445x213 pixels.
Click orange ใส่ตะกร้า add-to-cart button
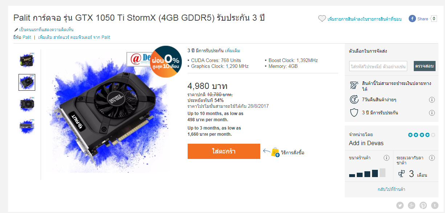(224, 151)
